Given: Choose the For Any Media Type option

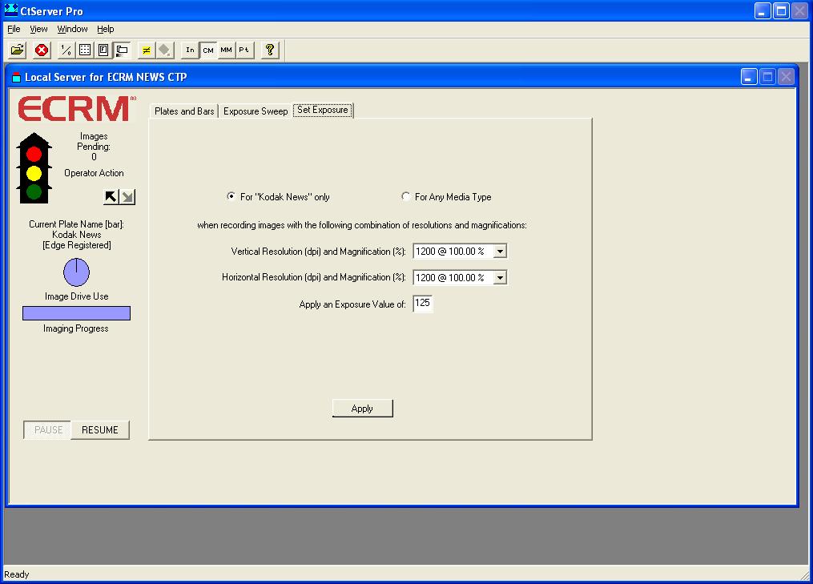Looking at the screenshot, I should (x=406, y=196).
